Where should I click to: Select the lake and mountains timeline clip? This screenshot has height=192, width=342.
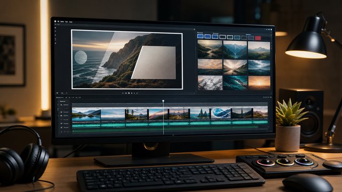87,115
